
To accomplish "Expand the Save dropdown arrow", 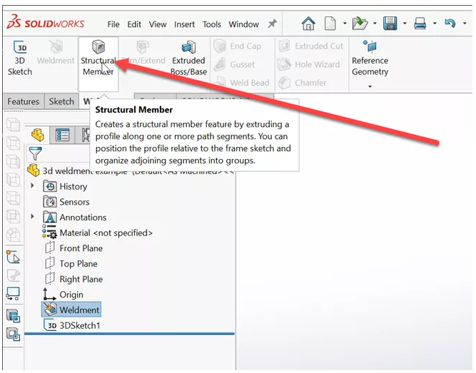I will 405,23.
